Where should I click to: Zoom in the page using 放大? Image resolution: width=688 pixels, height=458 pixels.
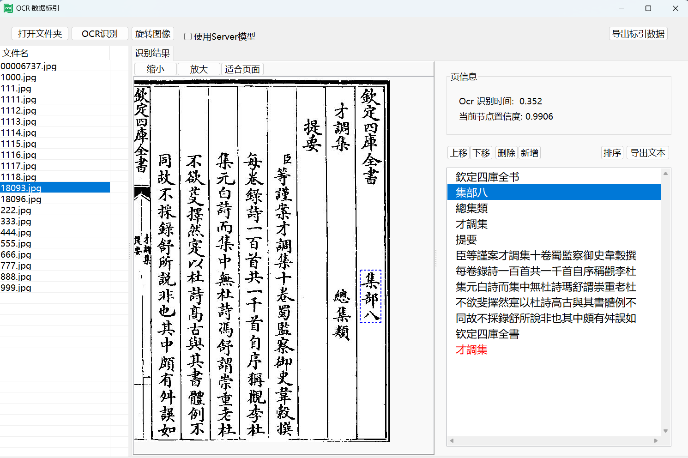click(x=198, y=69)
